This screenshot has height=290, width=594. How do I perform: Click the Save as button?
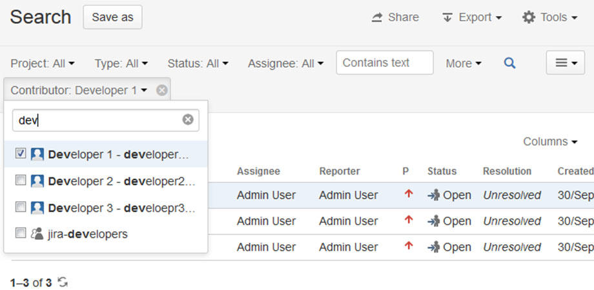pos(112,17)
